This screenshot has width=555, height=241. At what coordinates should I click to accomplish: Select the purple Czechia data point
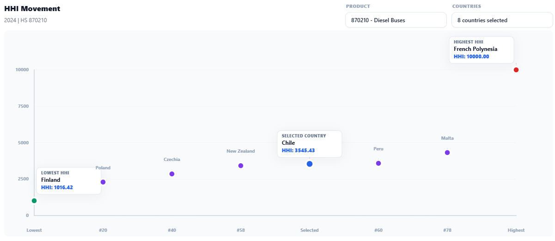pyautogui.click(x=172, y=174)
